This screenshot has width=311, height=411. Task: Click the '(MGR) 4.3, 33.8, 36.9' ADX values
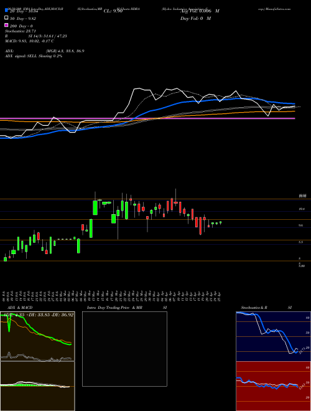click(x=65, y=51)
